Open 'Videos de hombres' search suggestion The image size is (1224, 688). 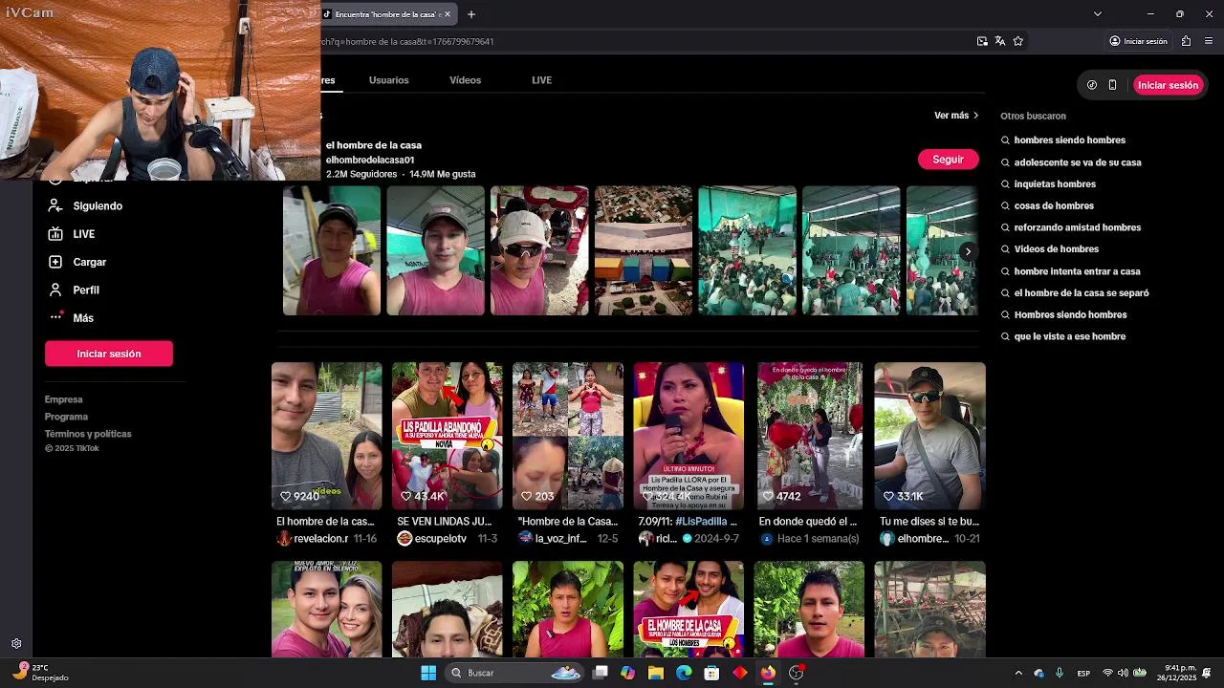(1056, 249)
